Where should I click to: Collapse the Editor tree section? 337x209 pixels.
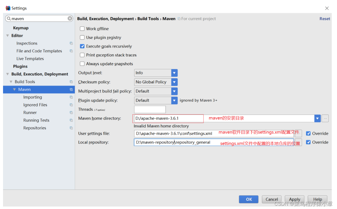(8, 36)
